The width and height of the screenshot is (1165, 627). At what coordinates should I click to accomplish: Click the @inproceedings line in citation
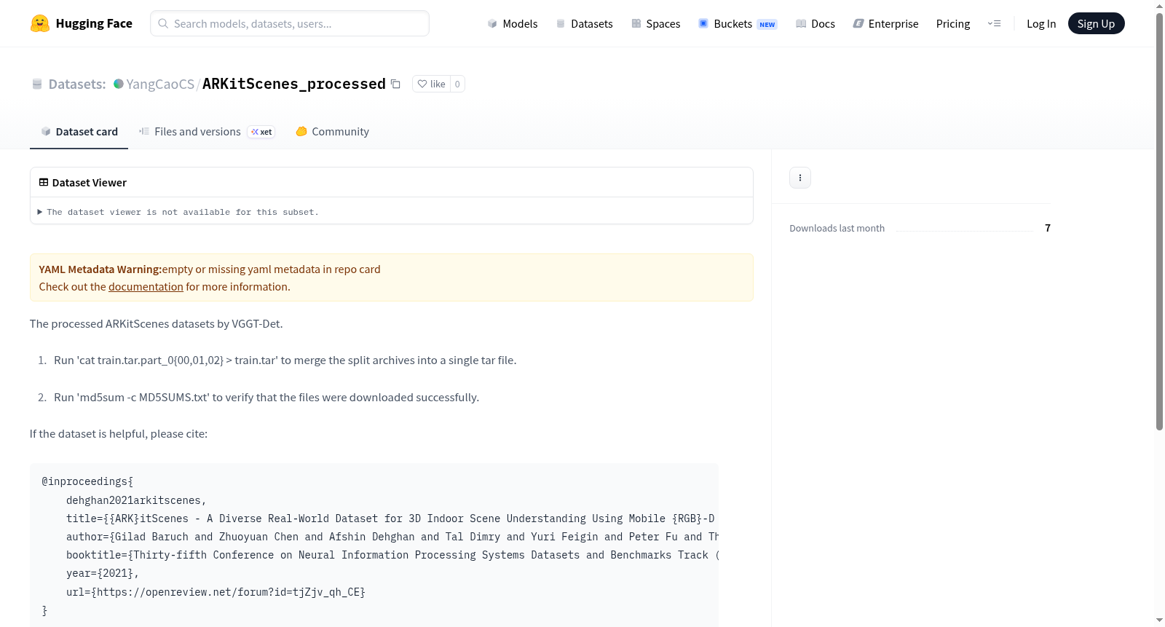[87, 482]
